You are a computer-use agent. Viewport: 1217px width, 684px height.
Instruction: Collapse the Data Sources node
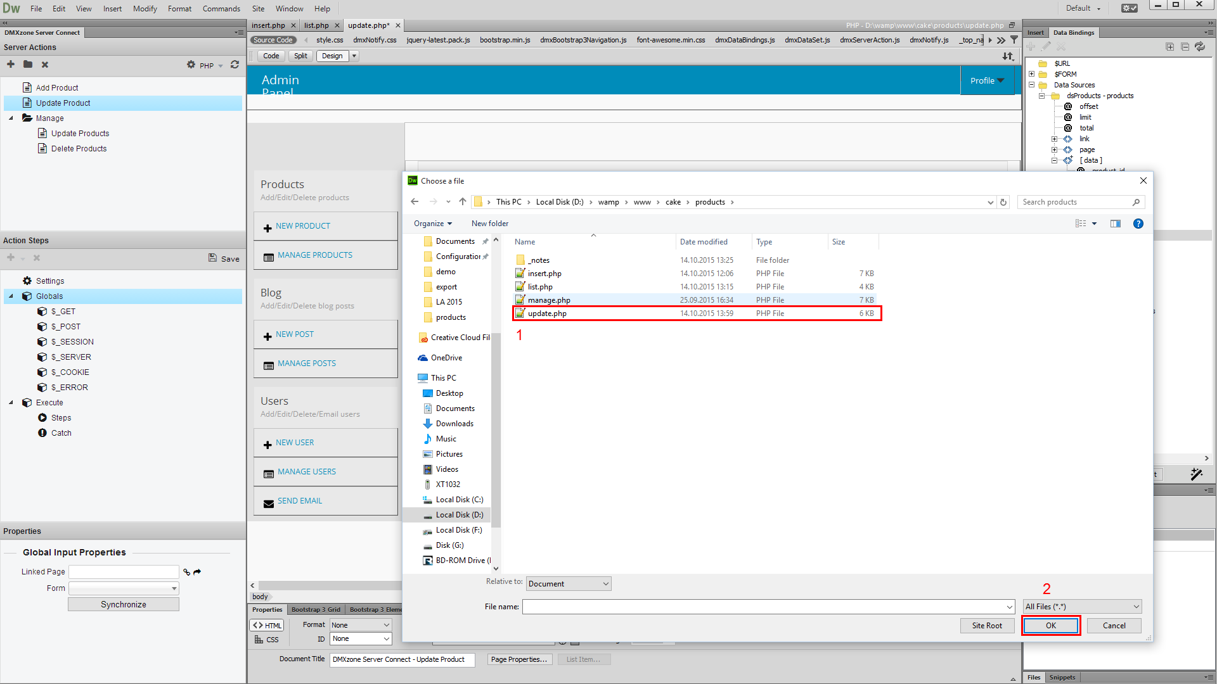[x=1032, y=85]
